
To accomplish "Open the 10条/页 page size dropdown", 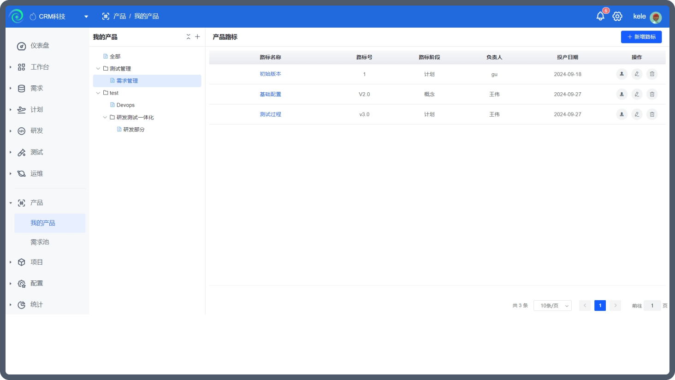I will 552,306.
